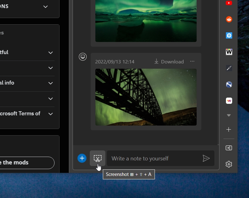Open the iceberg aurora image thumbnail

click(x=146, y=21)
